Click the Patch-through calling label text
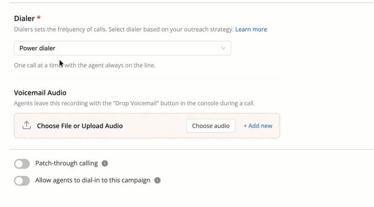 66,163
